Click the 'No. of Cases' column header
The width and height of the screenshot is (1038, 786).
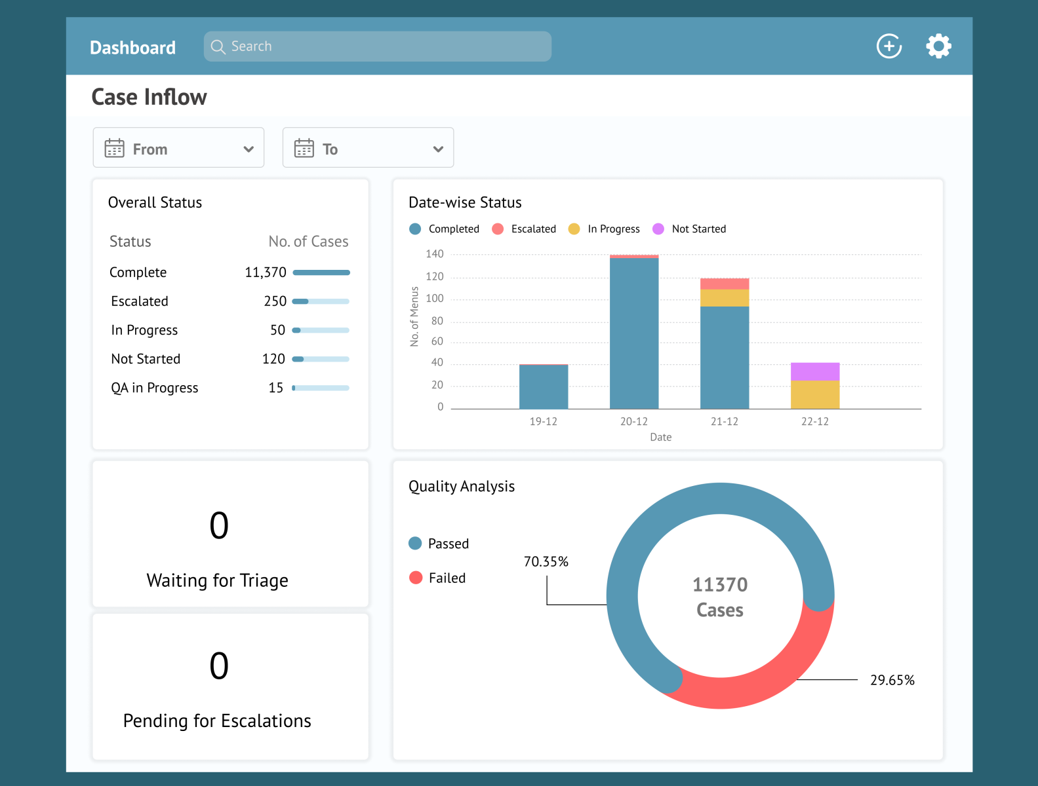(x=308, y=242)
